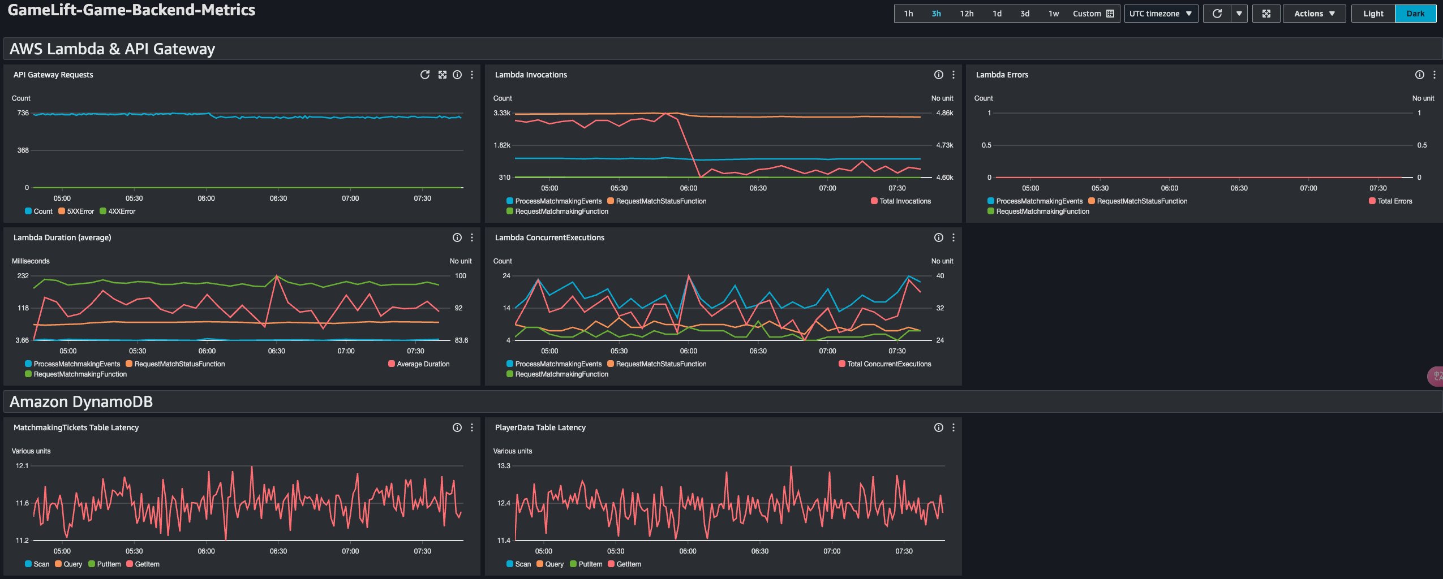This screenshot has width=1443, height=579.
Task: Toggle PutItem series in PlayerData legend
Action: coord(586,564)
